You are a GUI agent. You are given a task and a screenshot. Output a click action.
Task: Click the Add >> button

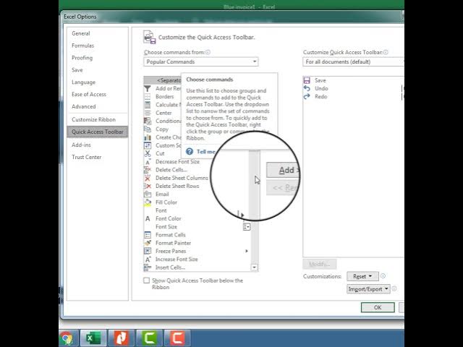tap(283, 170)
